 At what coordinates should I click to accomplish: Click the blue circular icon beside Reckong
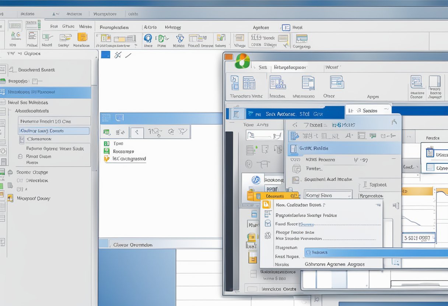click(256, 180)
